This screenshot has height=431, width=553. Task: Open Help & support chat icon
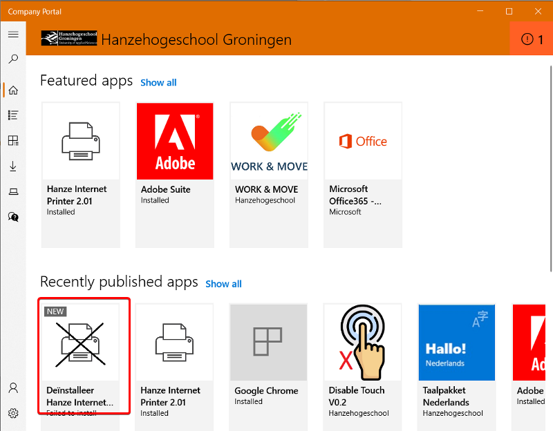(12, 217)
